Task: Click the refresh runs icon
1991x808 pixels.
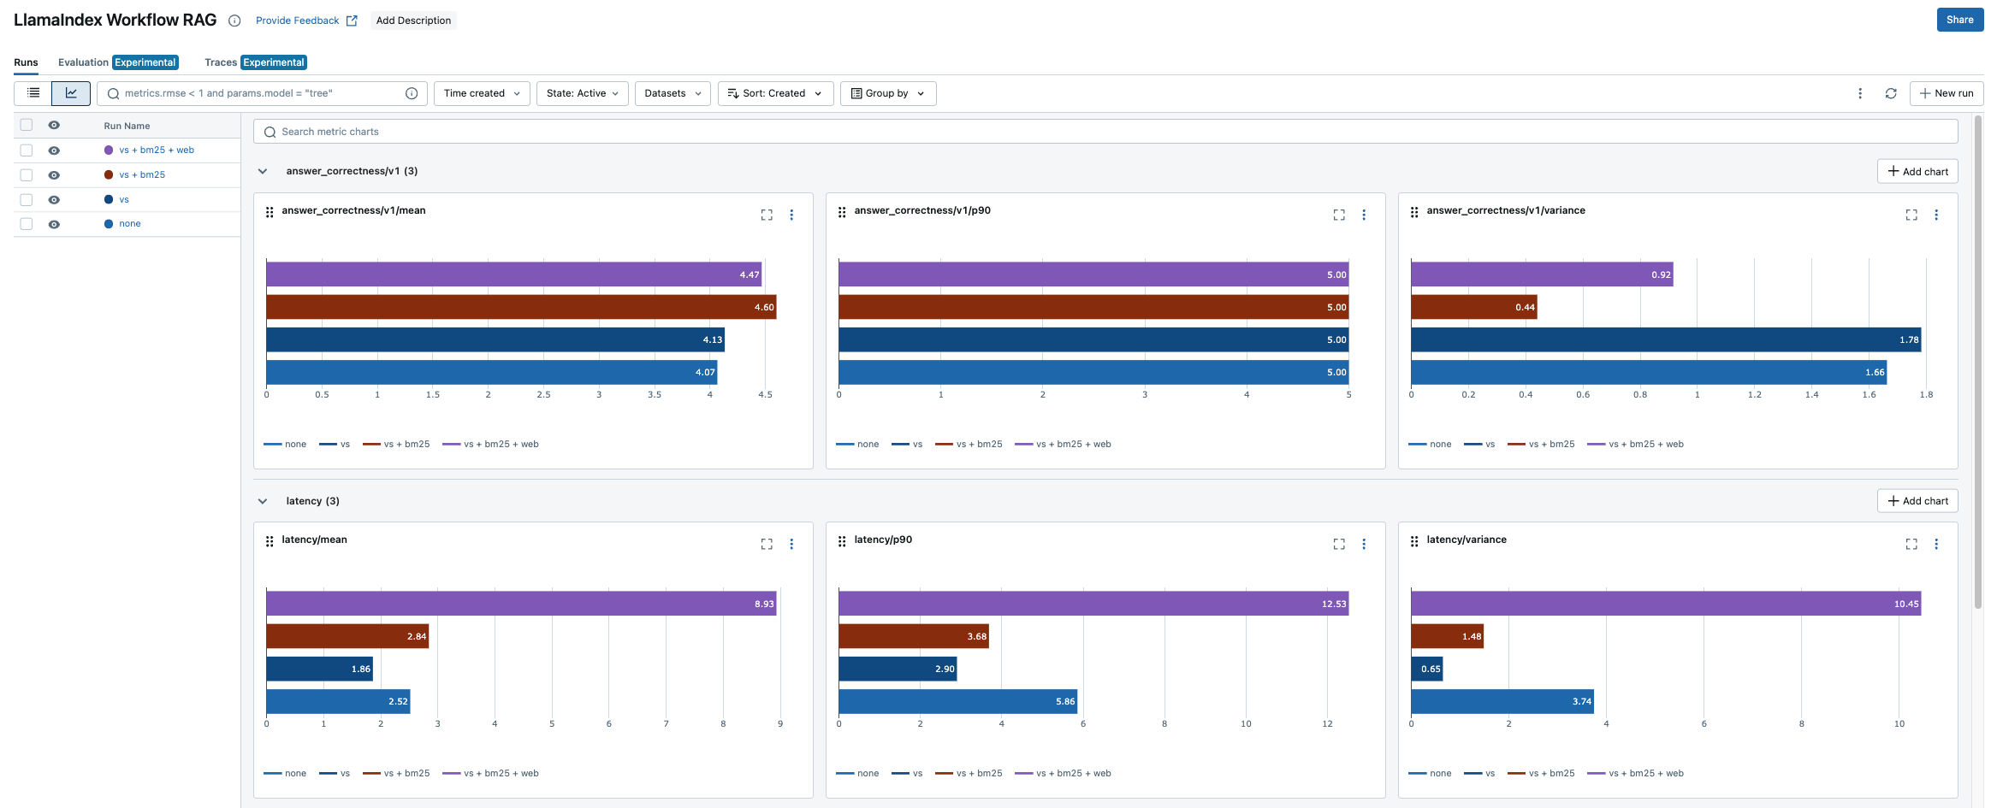Action: tap(1891, 93)
